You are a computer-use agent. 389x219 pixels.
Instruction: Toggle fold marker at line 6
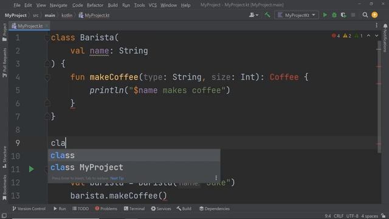(47, 103)
